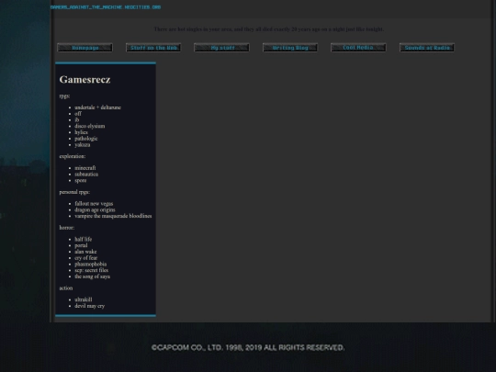Click the 'alan wake' entry
The width and height of the screenshot is (496, 372).
coord(85,252)
